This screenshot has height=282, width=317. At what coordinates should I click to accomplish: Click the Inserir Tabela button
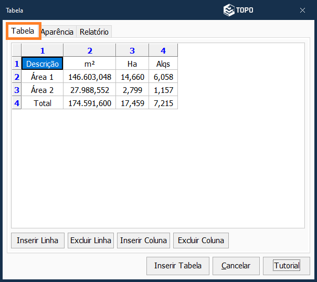coord(177,266)
